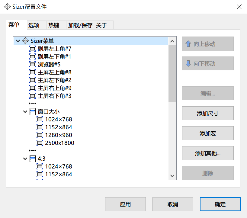Switch to the 菜单 tab
Screen dimensions: 247x218
tap(17, 25)
